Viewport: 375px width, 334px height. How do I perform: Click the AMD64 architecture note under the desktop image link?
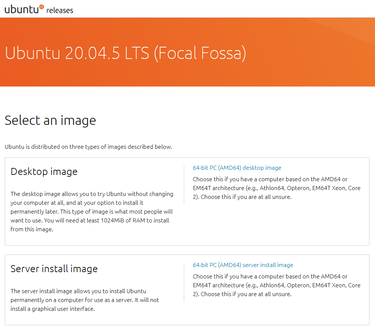(277, 188)
